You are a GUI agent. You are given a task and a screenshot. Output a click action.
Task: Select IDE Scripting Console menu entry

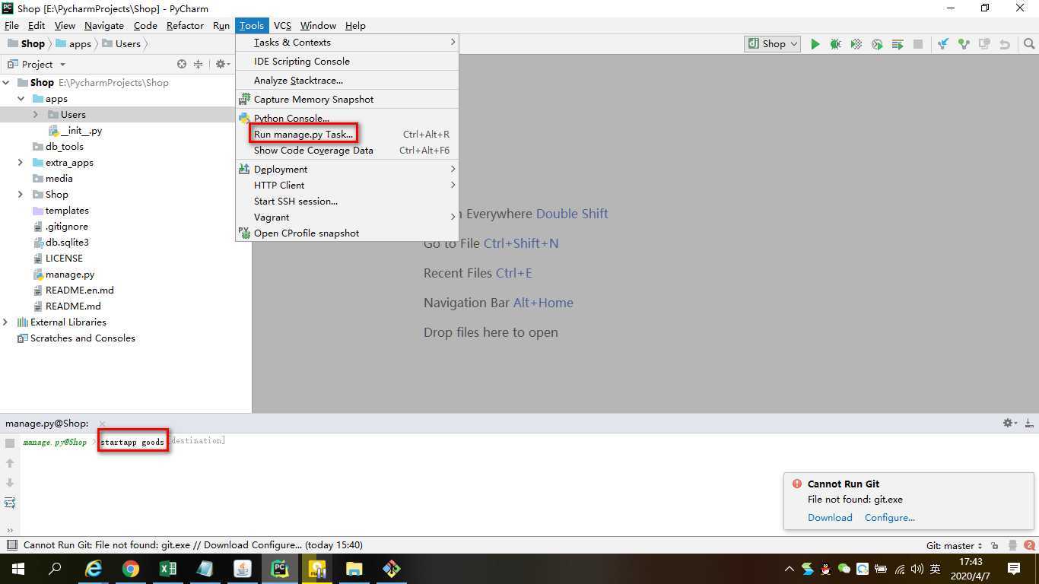[x=347, y=62]
